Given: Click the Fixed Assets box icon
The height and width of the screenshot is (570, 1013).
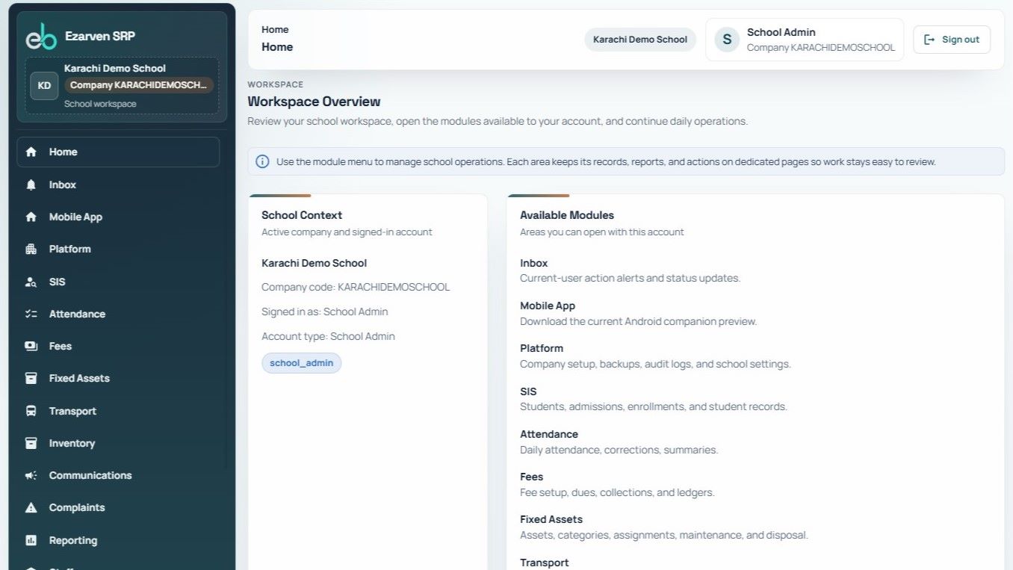Looking at the screenshot, I should point(31,378).
